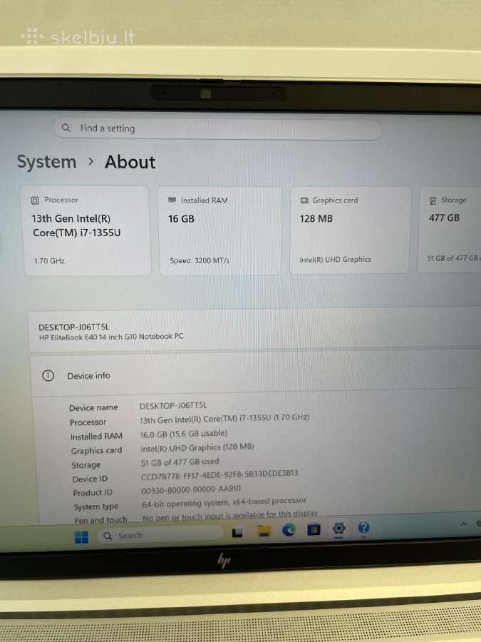481x642 pixels.
Task: Click 128 MB in Graphics card
Action: 316,219
